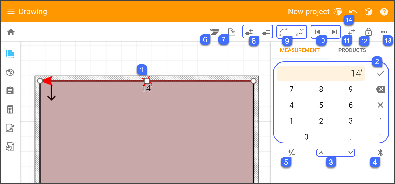Click the measurement field showing 14'
Screen dimensions: 395x184
click(321, 73)
